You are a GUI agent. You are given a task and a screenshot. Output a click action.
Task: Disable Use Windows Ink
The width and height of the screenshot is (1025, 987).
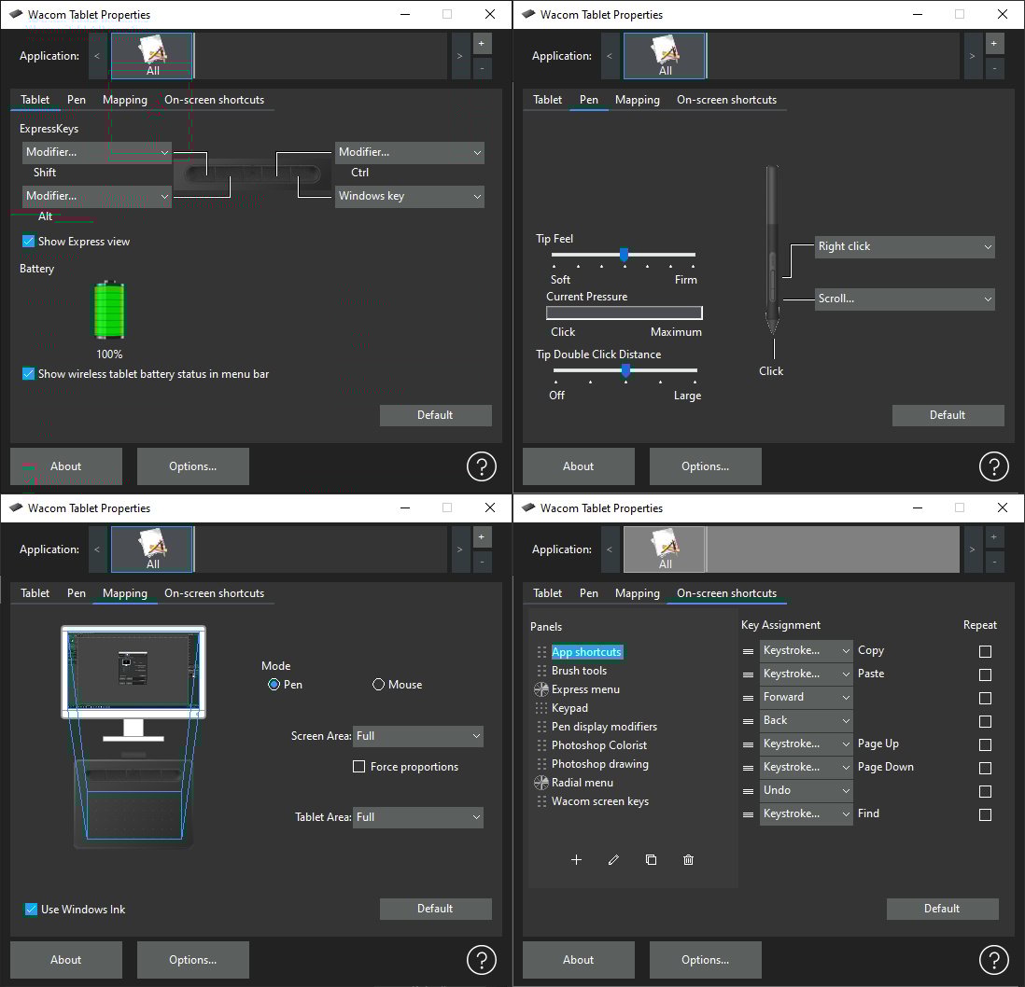[x=31, y=909]
